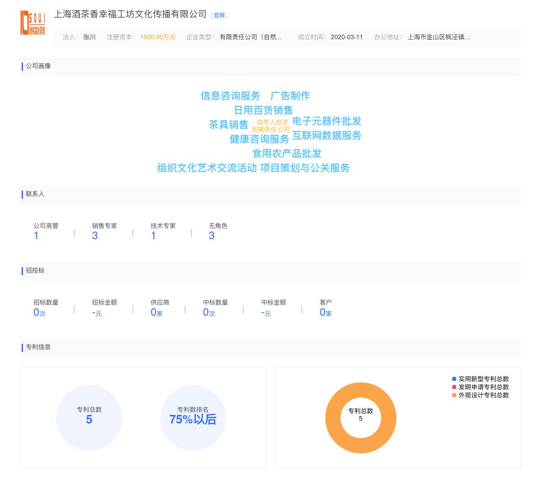This screenshot has height=478, width=541.
Task: Click registered capital 1000.00万元
Action: click(158, 37)
